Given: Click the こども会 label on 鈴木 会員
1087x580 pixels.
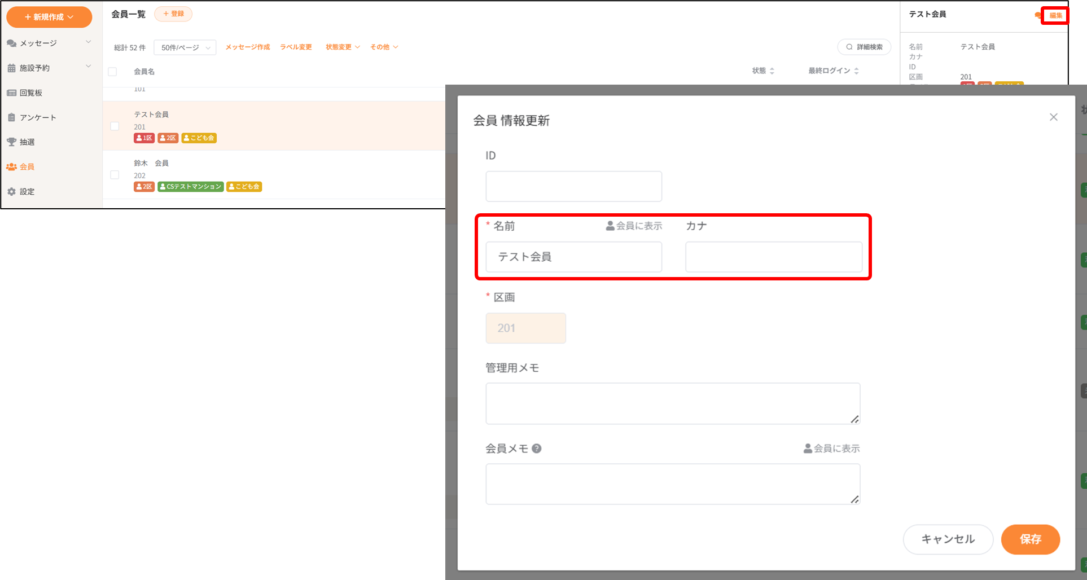Looking at the screenshot, I should coord(244,187).
